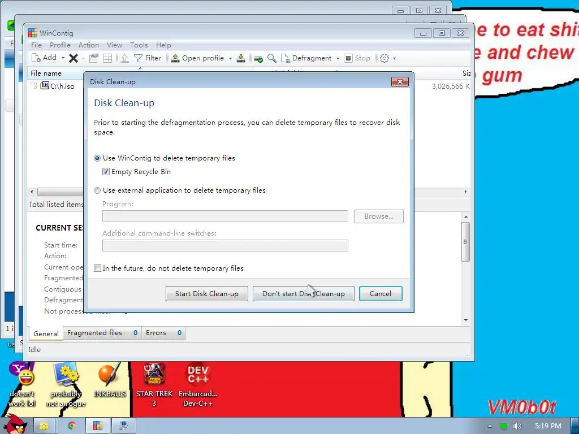Click the Filter funnel icon
Screen dimensions: 579x434
point(138,58)
